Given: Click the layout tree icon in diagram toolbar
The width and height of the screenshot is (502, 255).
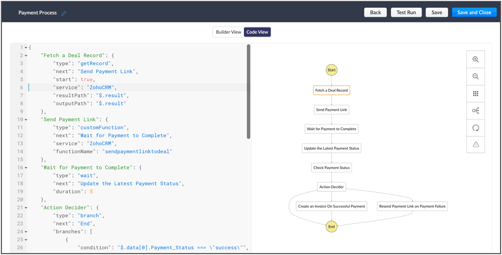Looking at the screenshot, I should pos(476,111).
